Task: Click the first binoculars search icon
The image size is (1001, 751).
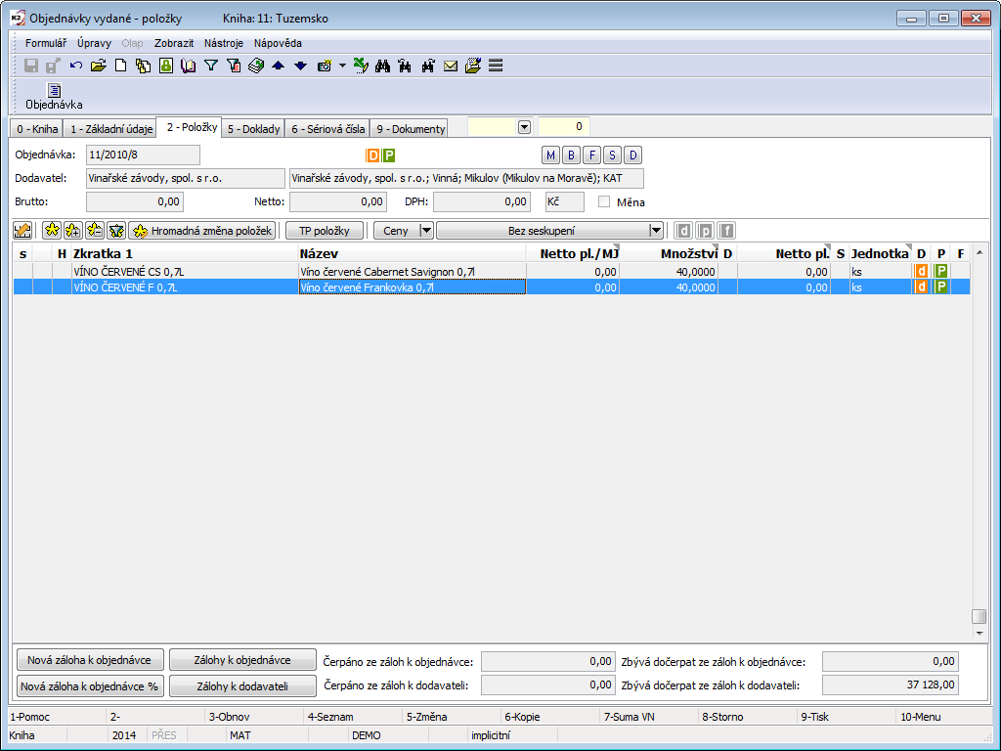Action: 383,66
